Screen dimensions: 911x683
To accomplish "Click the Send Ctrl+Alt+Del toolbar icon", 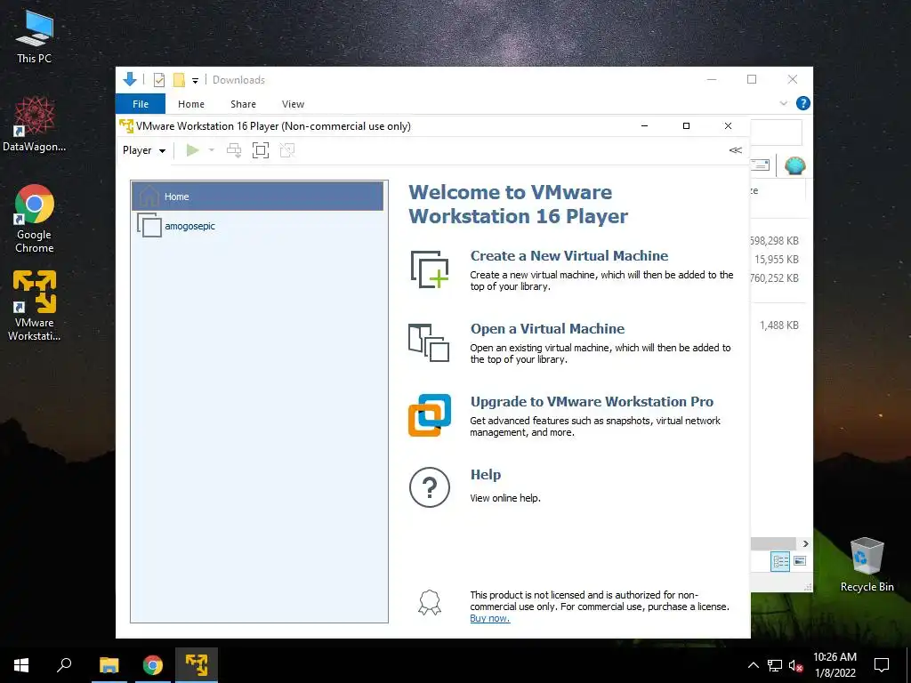I will click(x=234, y=150).
